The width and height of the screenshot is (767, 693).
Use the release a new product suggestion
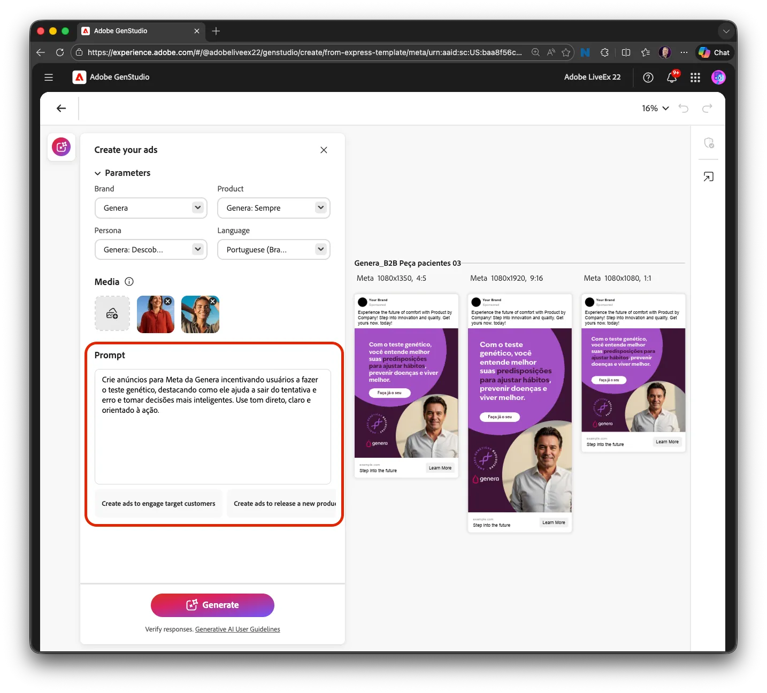point(282,504)
